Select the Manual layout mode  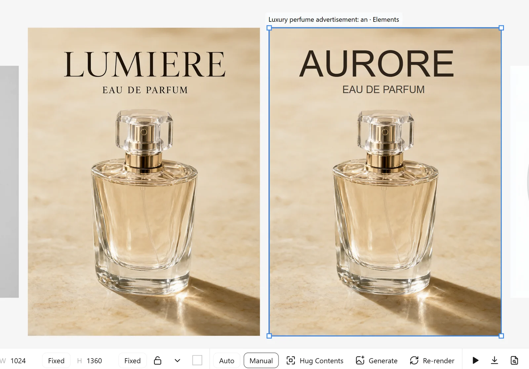[261, 361]
